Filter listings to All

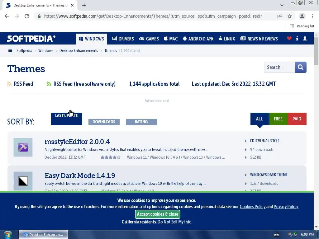(259, 119)
